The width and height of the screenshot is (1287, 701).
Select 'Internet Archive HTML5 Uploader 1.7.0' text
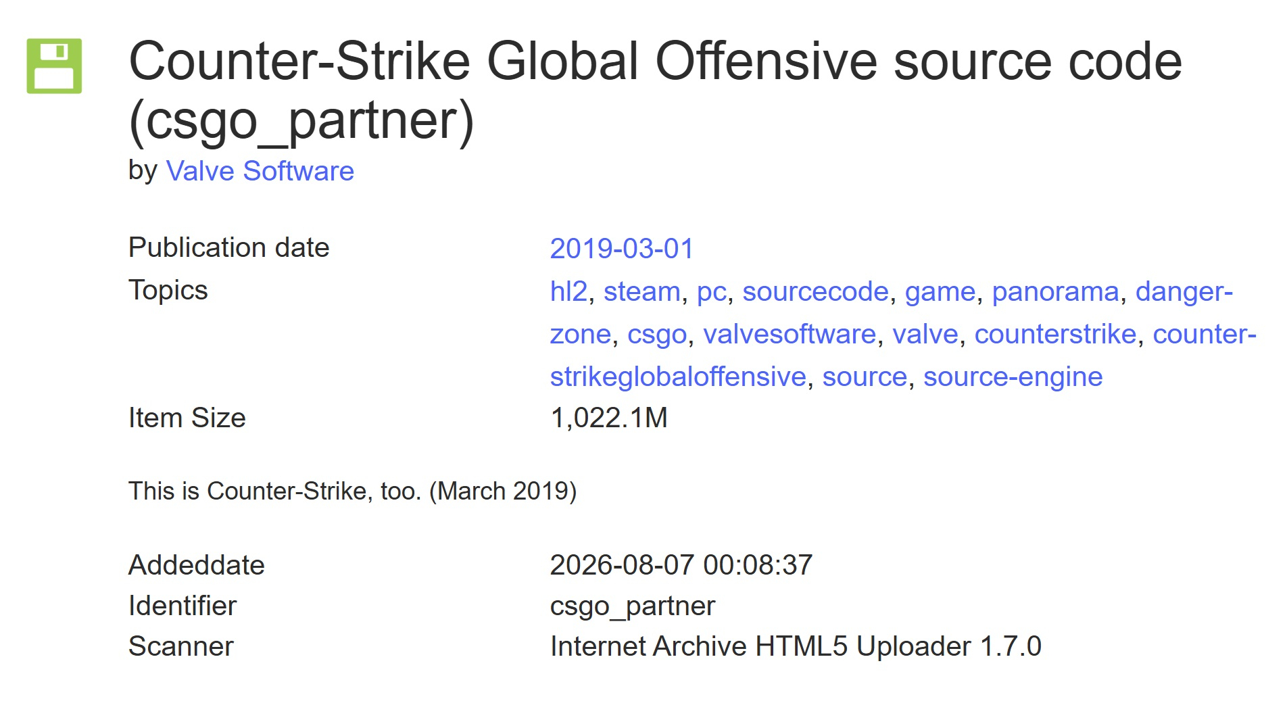point(796,646)
